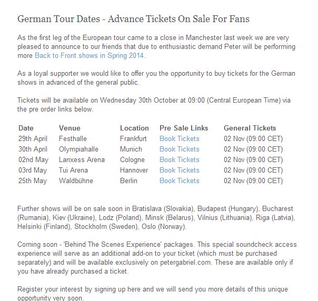Click the General Tickets column header
This screenshot has height=301, width=318.
tap(250, 128)
